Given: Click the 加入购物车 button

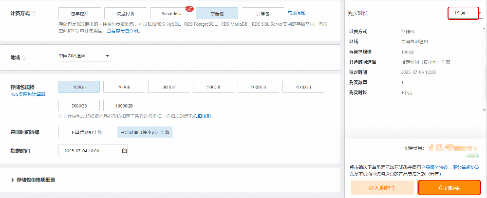Looking at the screenshot, I should tap(382, 188).
